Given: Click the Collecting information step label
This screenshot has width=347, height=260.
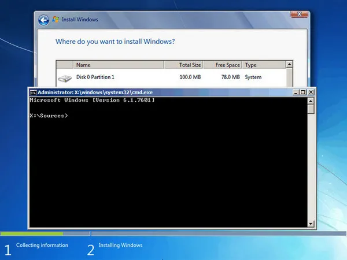Looking at the screenshot, I should 42,245.
